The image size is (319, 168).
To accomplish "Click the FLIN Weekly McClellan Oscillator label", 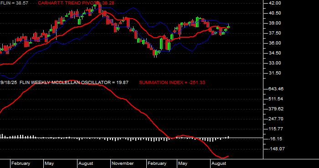I will click(74, 83).
